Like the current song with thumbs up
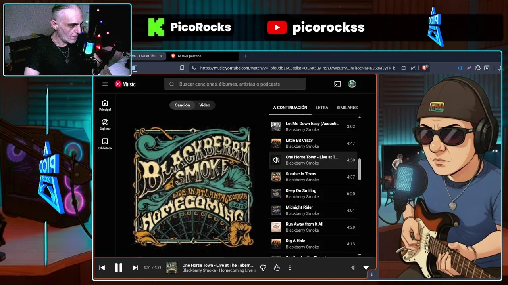508x285 pixels. [277, 268]
